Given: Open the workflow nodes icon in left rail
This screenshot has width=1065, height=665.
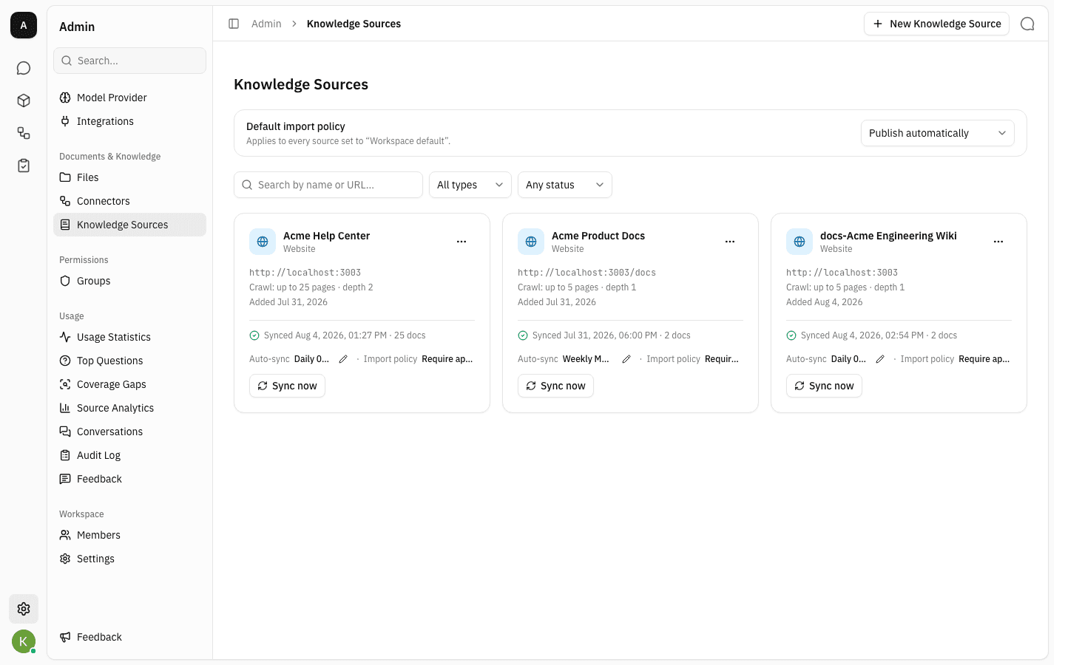Looking at the screenshot, I should tap(24, 133).
